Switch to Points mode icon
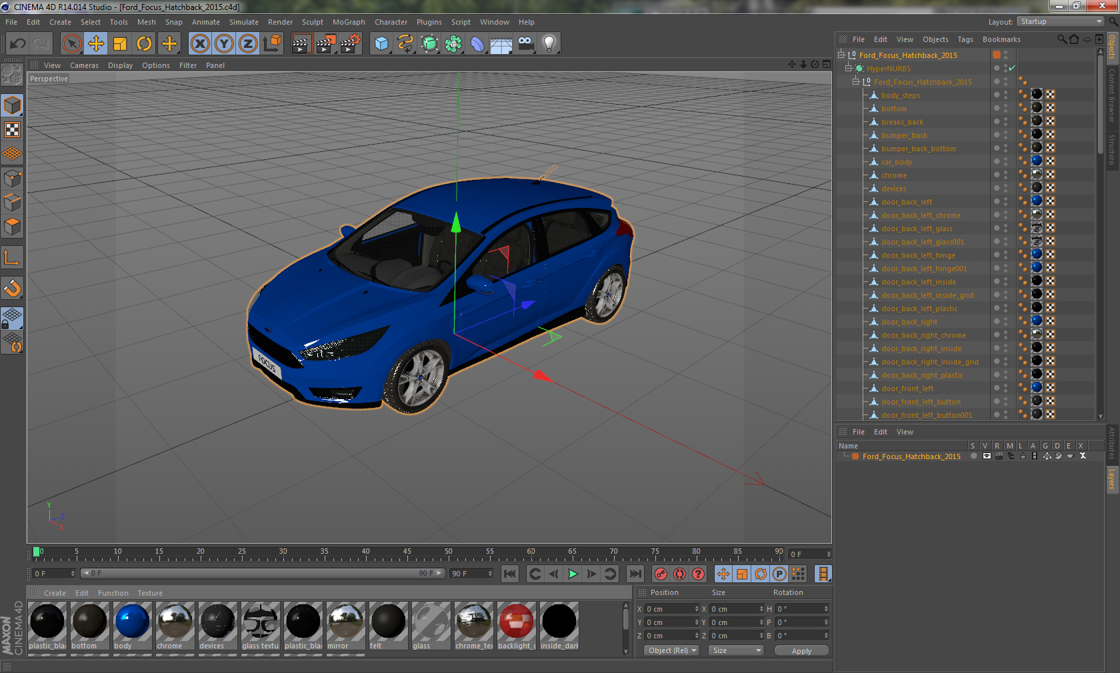This screenshot has width=1120, height=673. click(12, 178)
